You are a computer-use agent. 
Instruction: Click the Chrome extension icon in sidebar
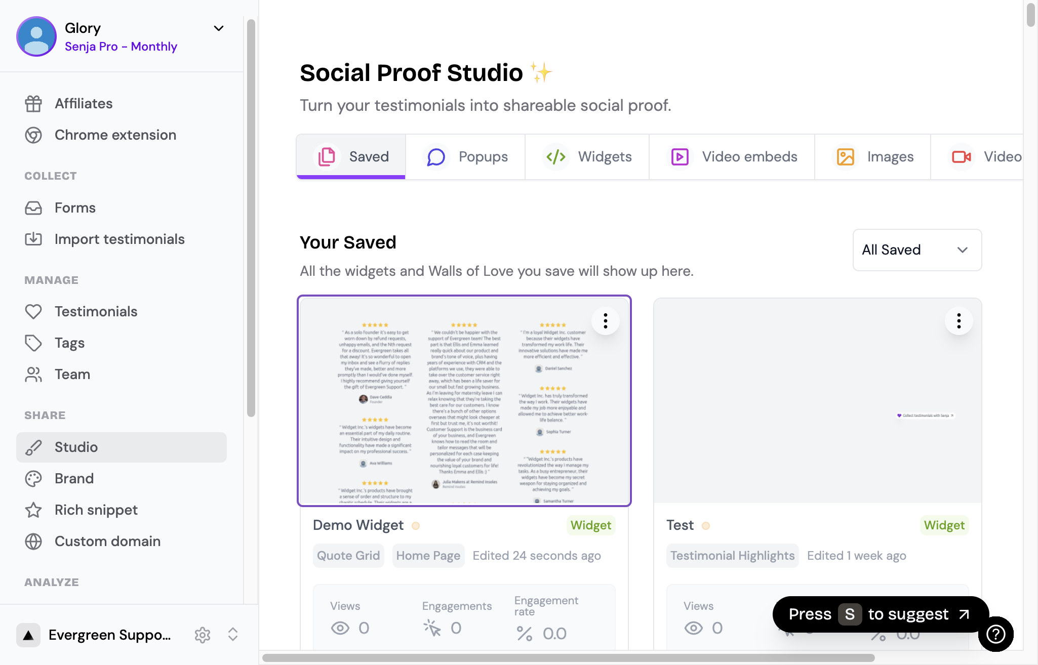click(x=33, y=135)
